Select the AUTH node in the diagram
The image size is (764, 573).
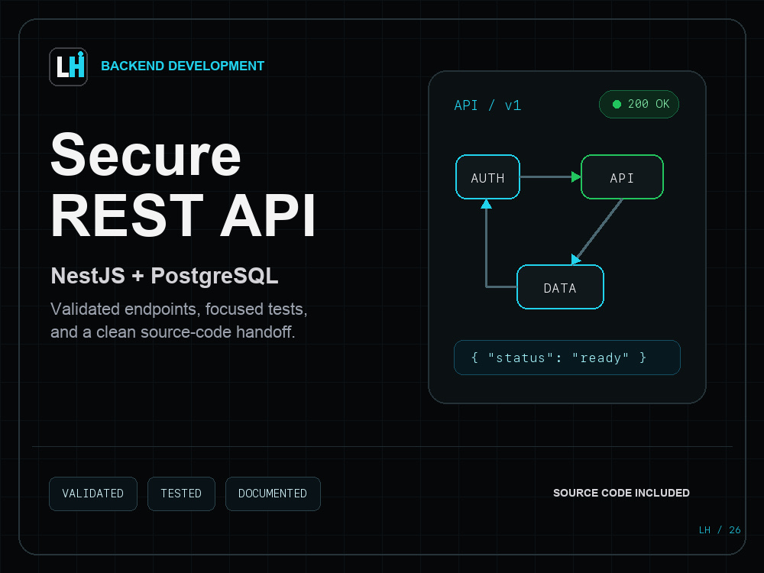coord(487,177)
